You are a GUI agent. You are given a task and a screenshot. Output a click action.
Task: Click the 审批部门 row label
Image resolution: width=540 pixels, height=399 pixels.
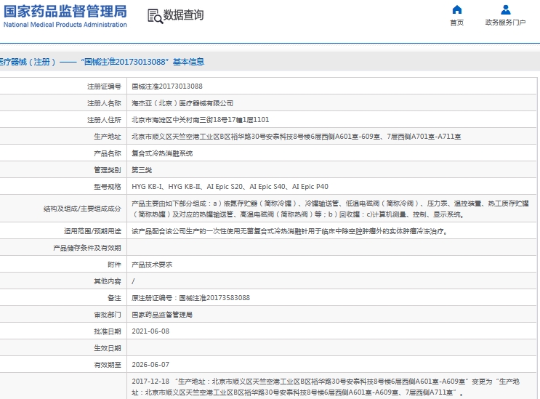(x=108, y=315)
